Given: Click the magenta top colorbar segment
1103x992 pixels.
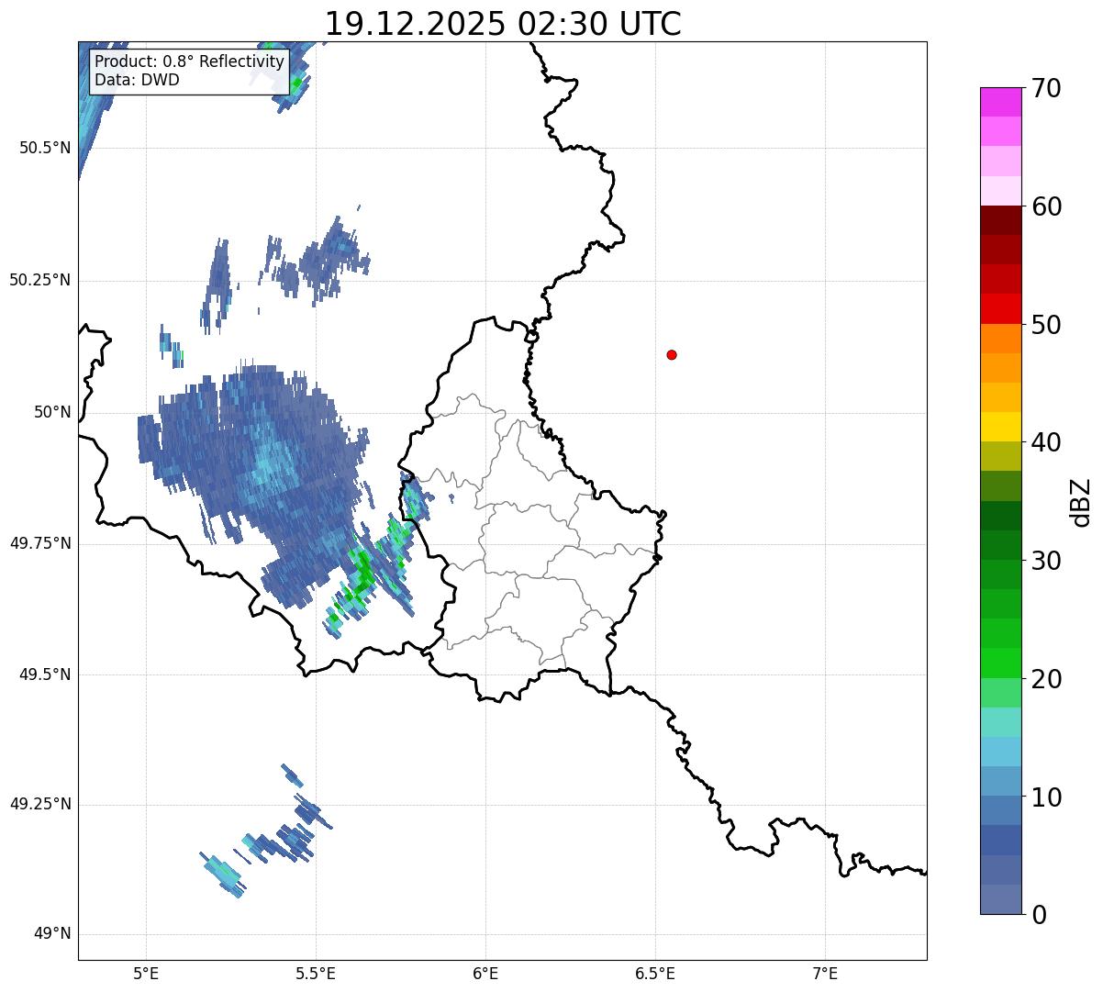Looking at the screenshot, I should [1000, 102].
